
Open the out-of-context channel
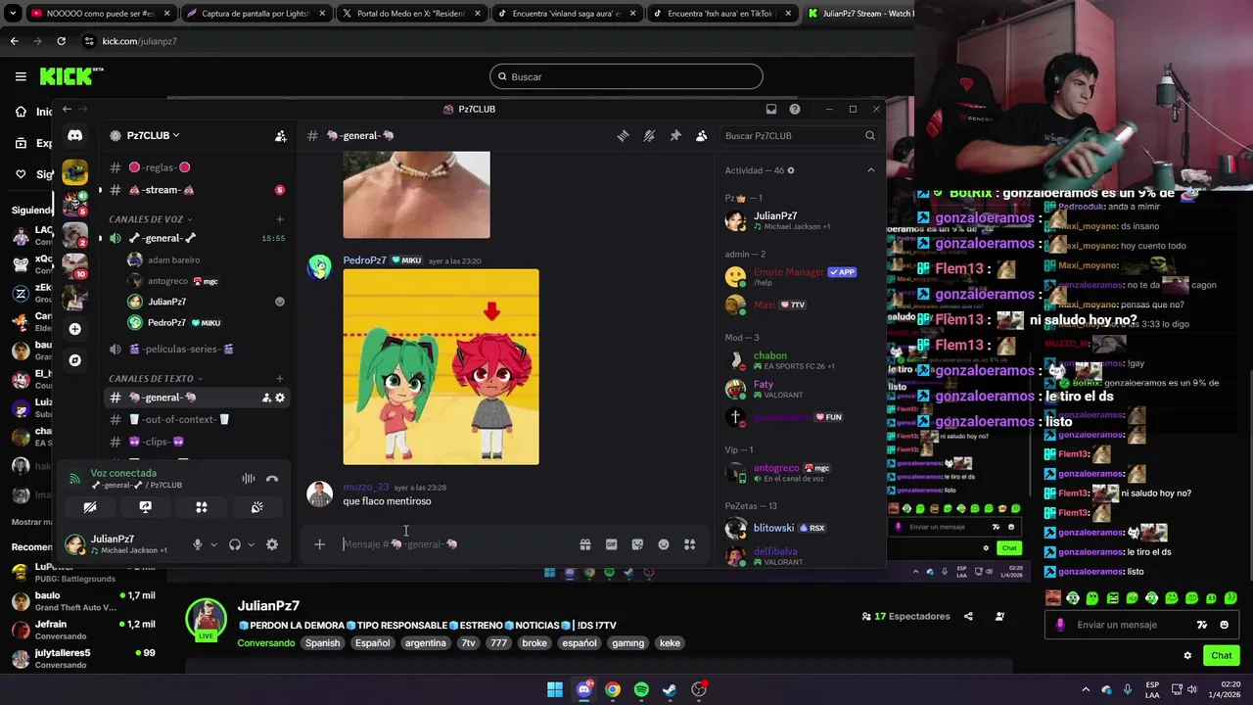196,419
